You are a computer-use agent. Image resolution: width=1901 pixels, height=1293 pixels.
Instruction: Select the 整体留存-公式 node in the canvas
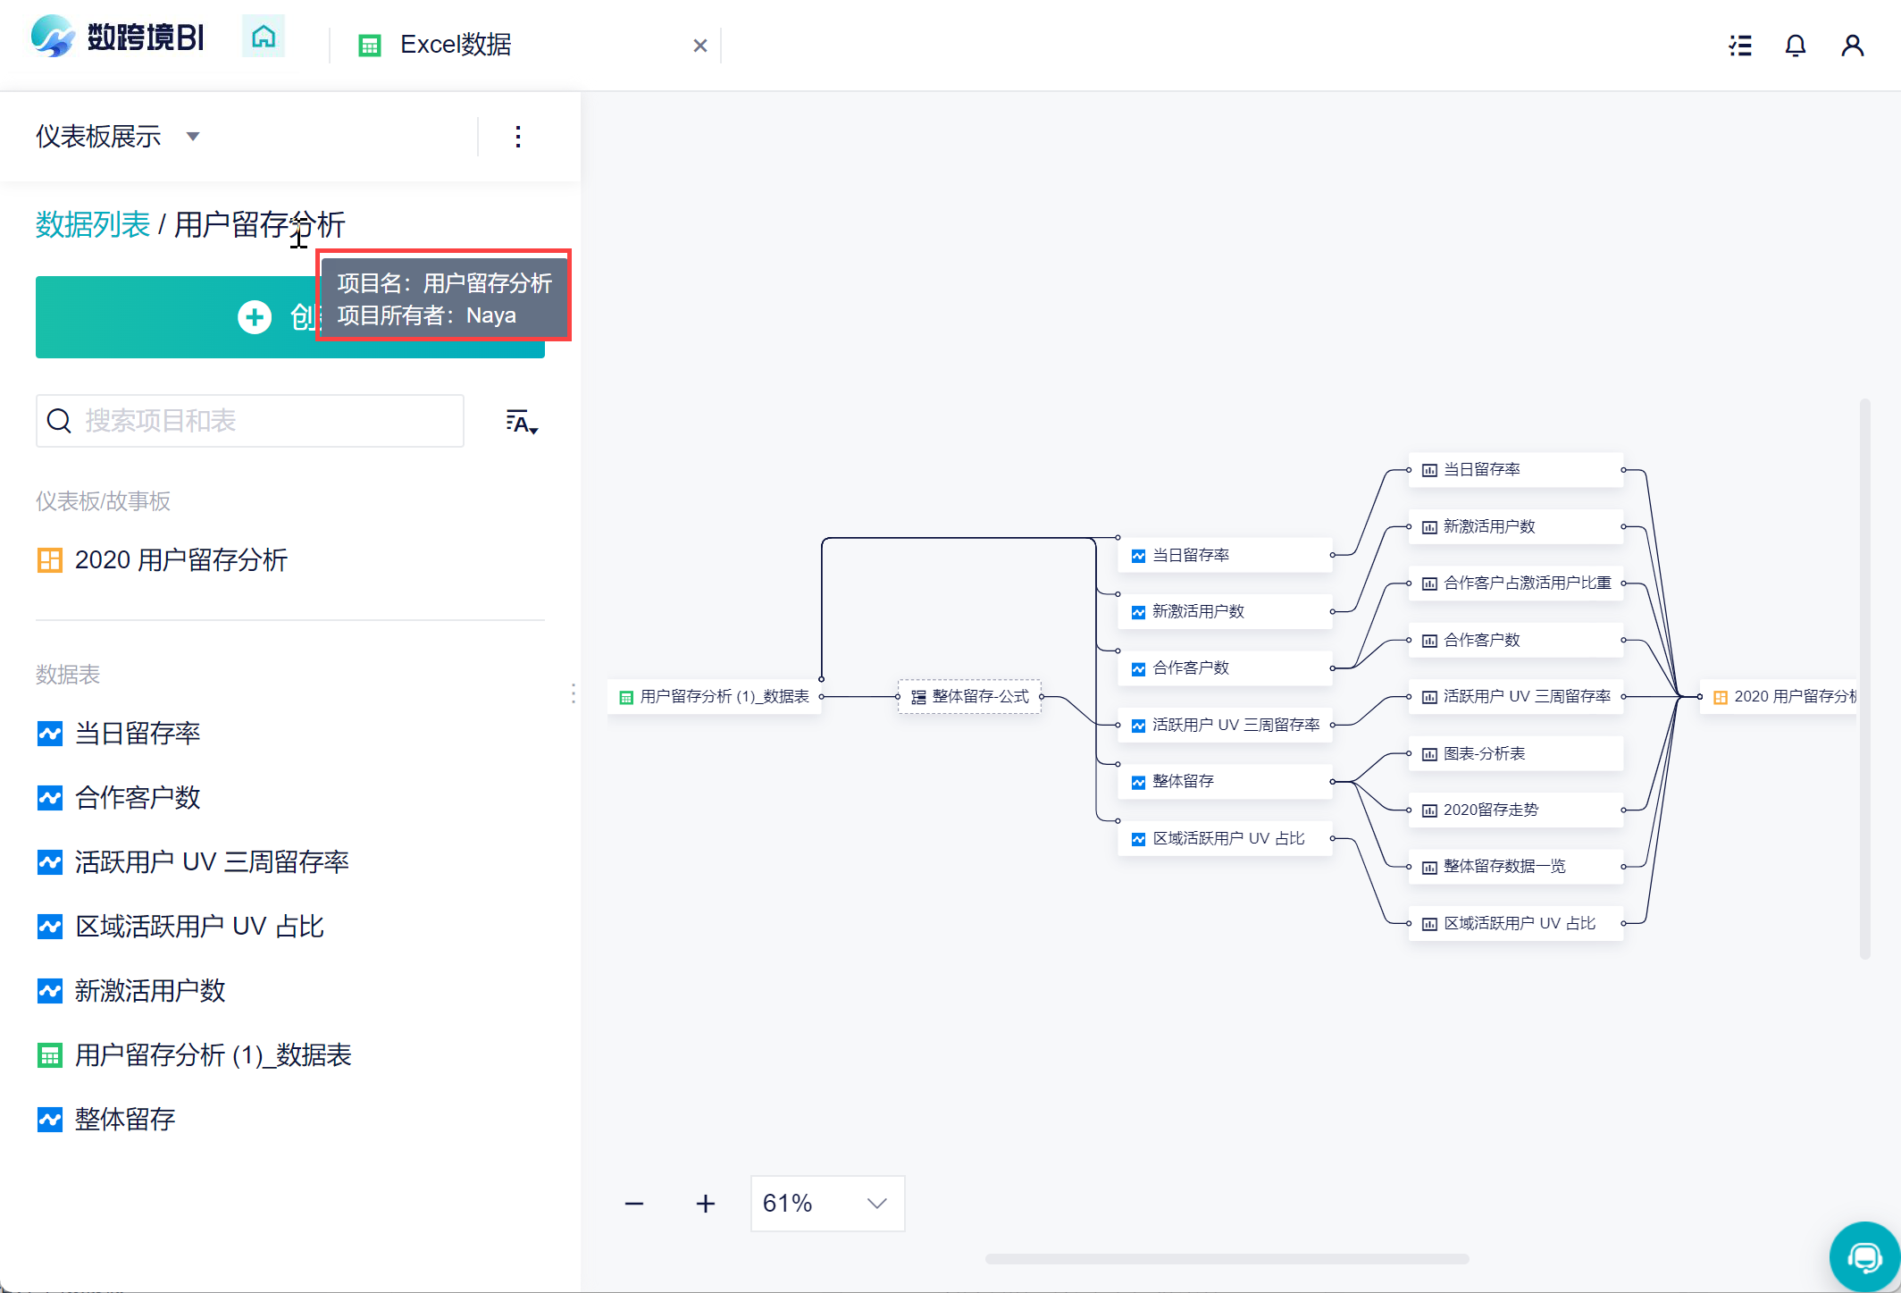coord(970,697)
